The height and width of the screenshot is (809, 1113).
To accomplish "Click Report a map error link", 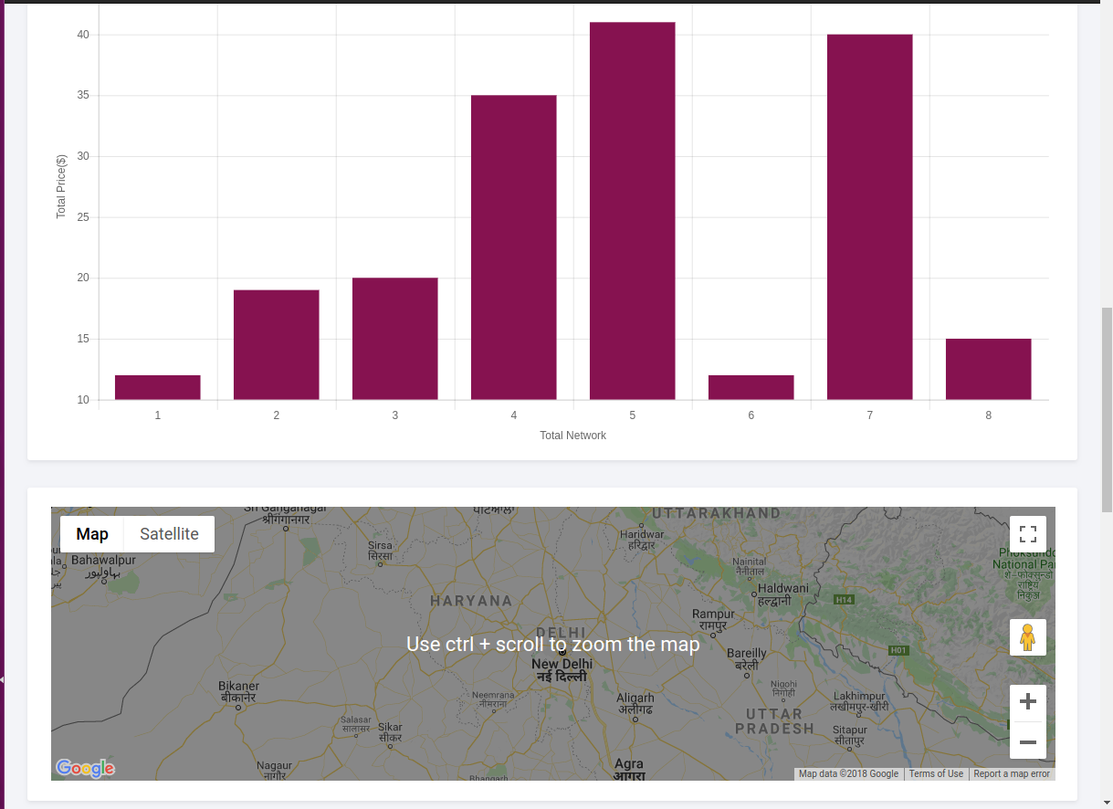I will click(x=1012, y=774).
